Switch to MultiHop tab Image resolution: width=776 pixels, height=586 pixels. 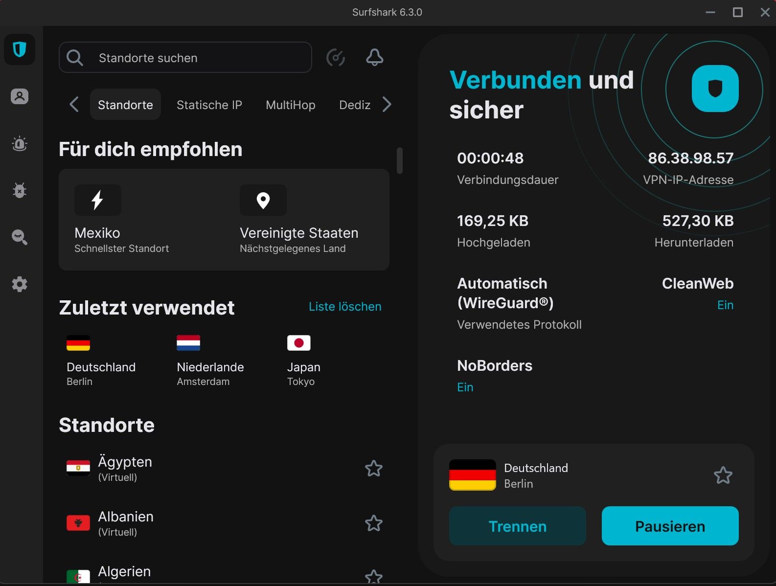click(x=291, y=105)
